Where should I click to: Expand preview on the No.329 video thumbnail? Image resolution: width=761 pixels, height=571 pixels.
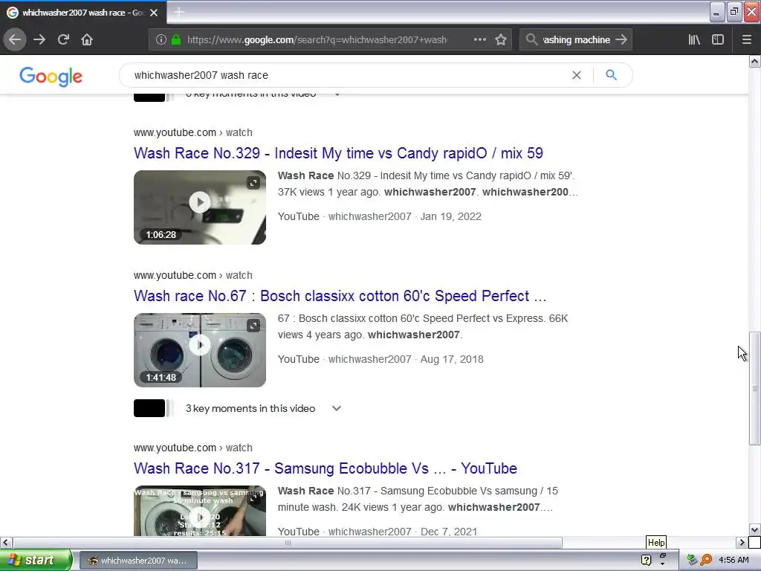(253, 183)
